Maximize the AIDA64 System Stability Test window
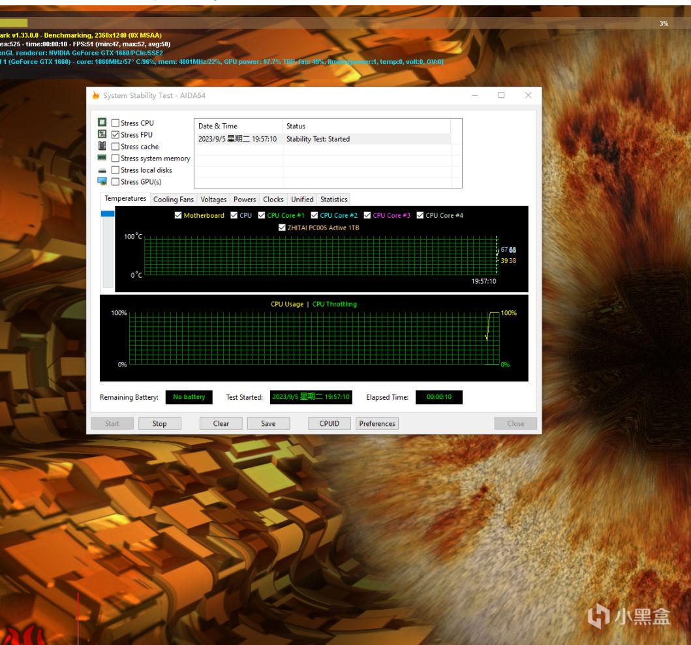This screenshot has width=691, height=645. [x=501, y=95]
